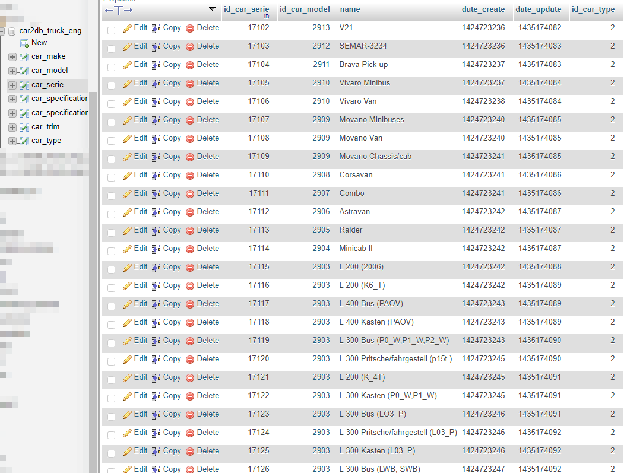The height and width of the screenshot is (473, 624).
Task: Click pencil Edit icon in row 17120
Action: [127, 360]
